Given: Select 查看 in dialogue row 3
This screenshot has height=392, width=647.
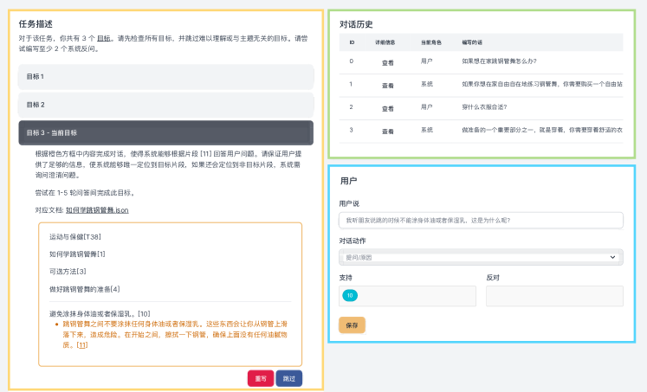Looking at the screenshot, I should coord(388,130).
